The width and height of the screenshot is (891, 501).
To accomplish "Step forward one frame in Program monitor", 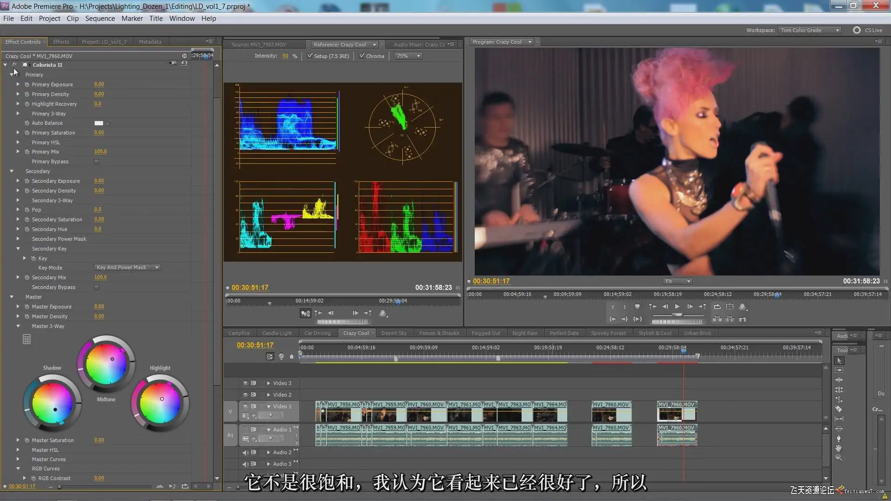I will pyautogui.click(x=690, y=307).
